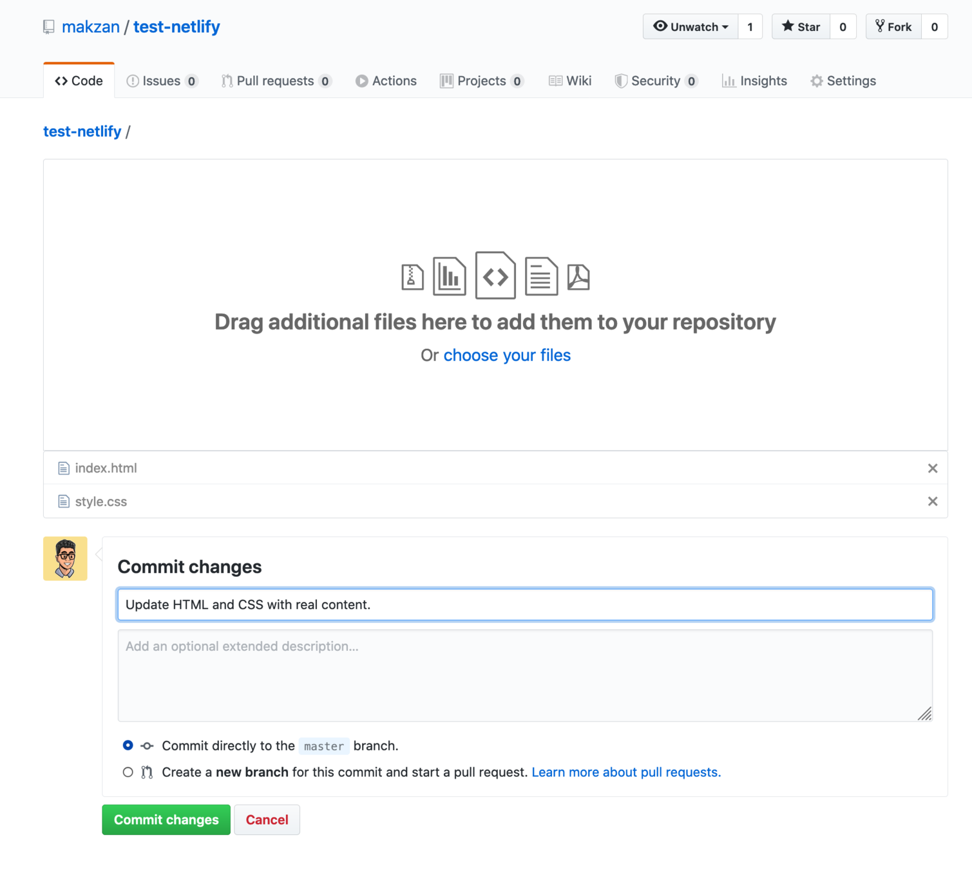Click the Wiki book icon

pyautogui.click(x=555, y=81)
